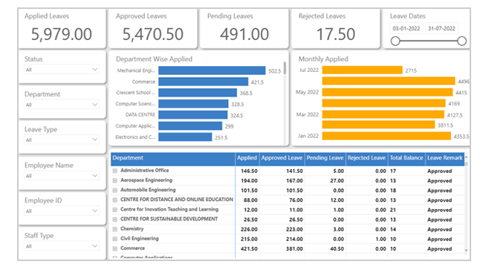Screen dimensions: 483x267
Task: Sort table by Applied column header
Action: tap(247, 158)
